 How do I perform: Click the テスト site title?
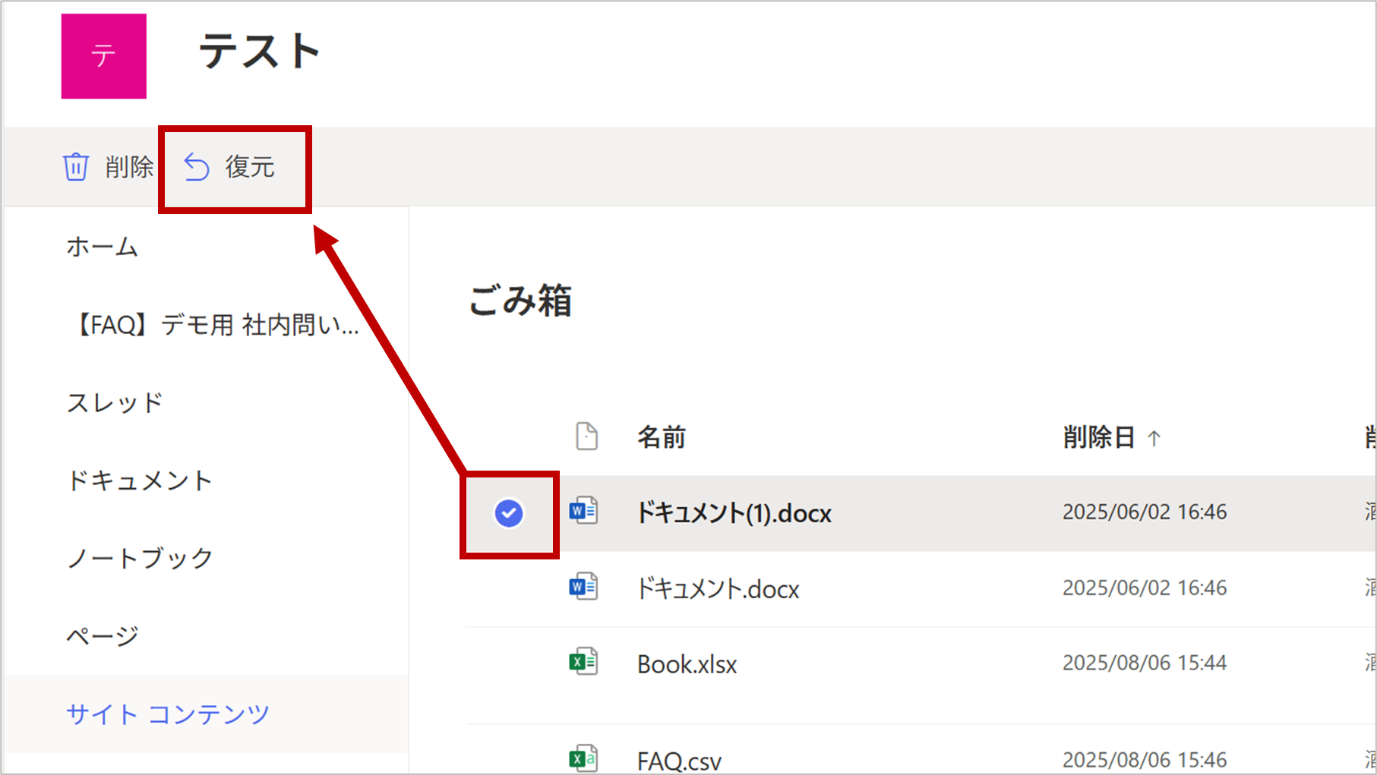pyautogui.click(x=259, y=52)
